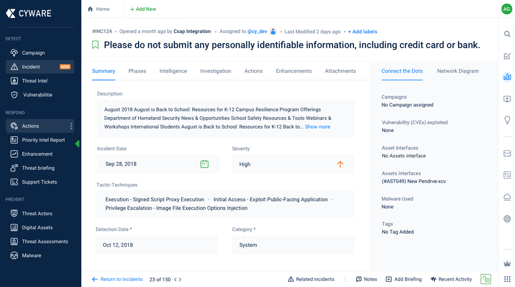Click the crown icon
Image resolution: width=515 pixels, height=287 pixels.
pyautogui.click(x=507, y=263)
